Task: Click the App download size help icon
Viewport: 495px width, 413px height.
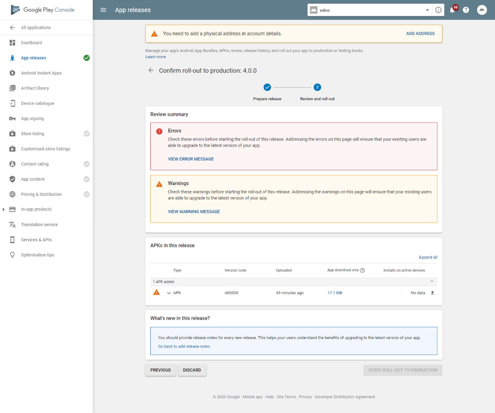Action: click(362, 270)
